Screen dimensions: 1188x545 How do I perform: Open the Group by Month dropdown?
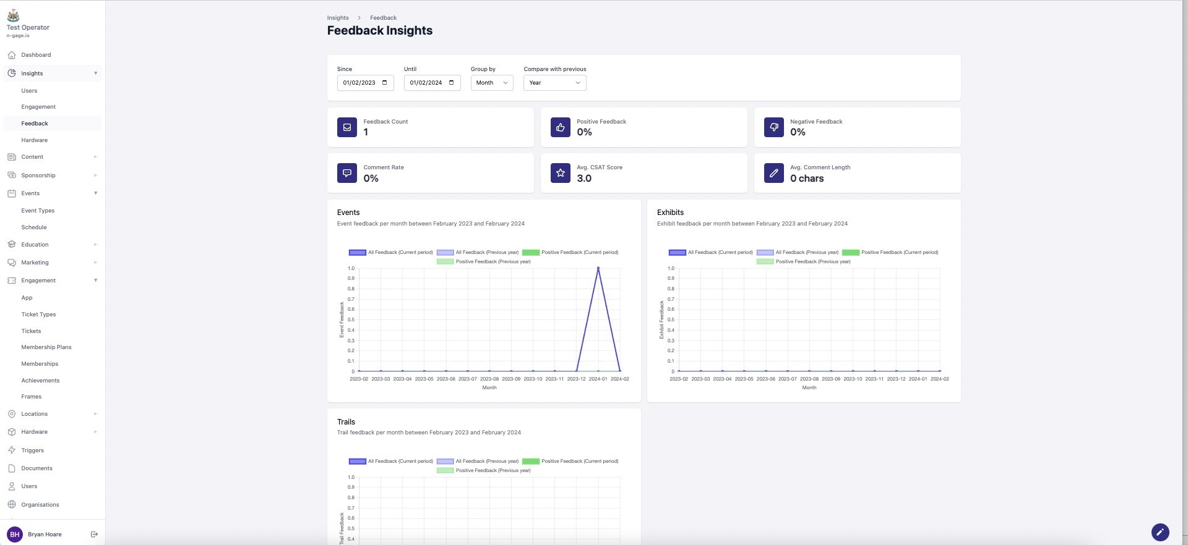pos(491,83)
